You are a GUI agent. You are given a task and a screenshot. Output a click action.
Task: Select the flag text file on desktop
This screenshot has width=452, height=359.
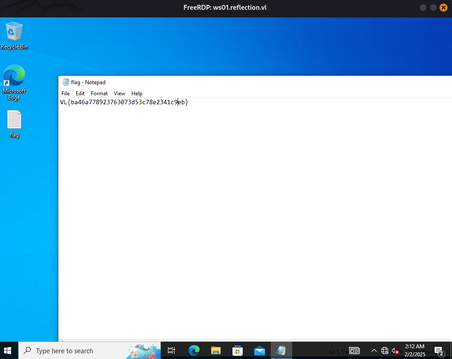click(14, 124)
